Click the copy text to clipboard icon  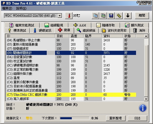pyautogui.click(x=95, y=16)
